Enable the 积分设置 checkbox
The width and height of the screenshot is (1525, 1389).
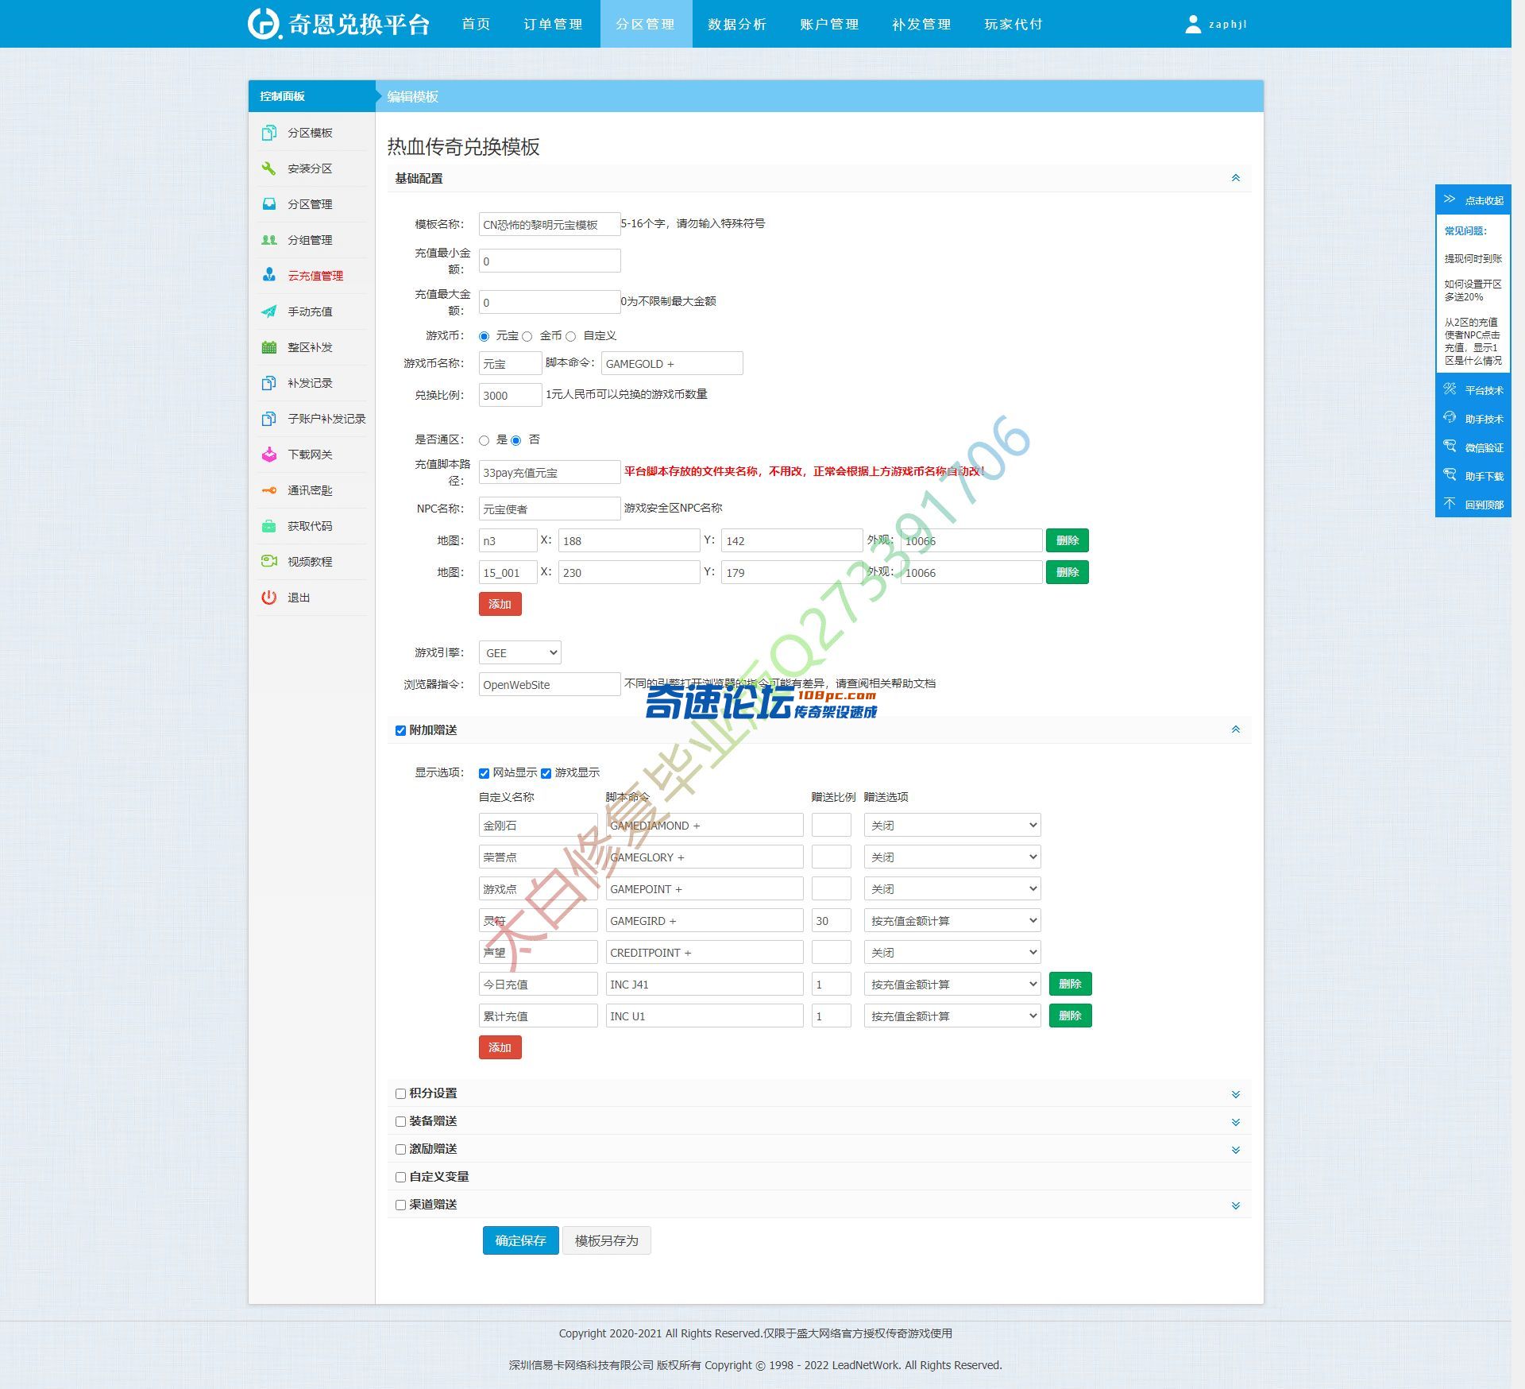(x=401, y=1094)
